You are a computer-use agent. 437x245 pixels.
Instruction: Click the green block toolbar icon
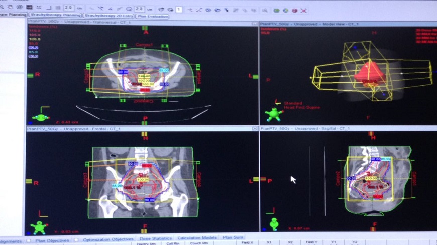(276, 11)
